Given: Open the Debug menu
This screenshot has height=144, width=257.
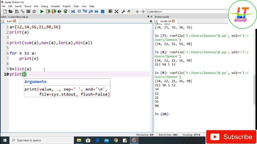Looking at the screenshot, I should click(45, 6).
